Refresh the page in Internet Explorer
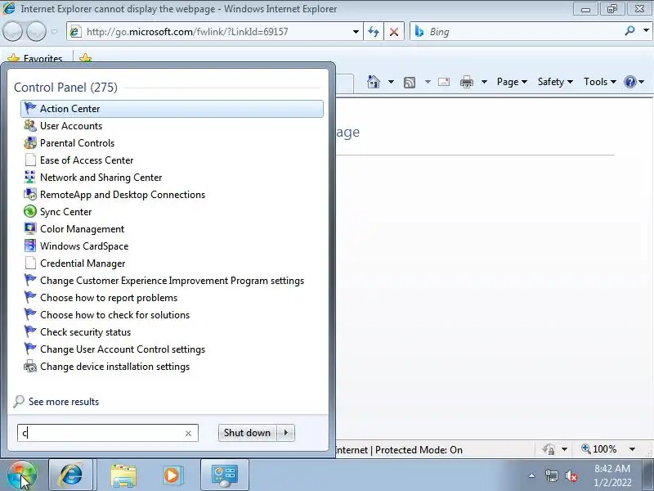This screenshot has height=491, width=654. tap(374, 32)
